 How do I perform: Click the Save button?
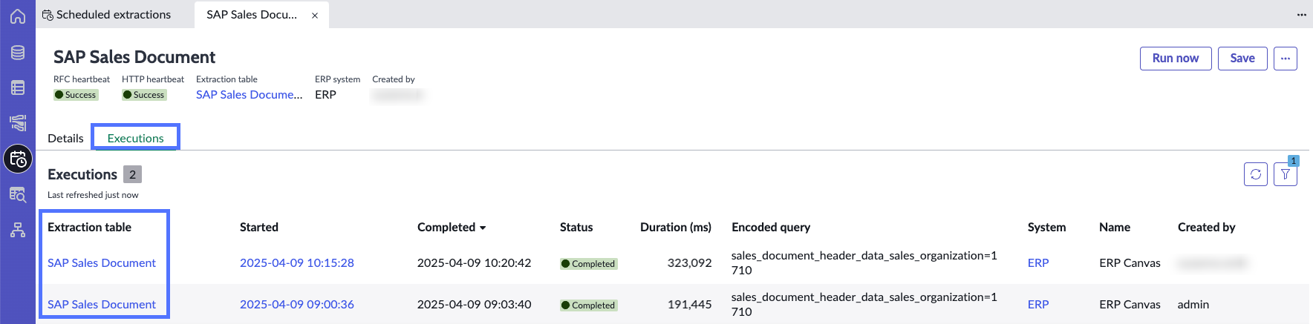(1242, 58)
